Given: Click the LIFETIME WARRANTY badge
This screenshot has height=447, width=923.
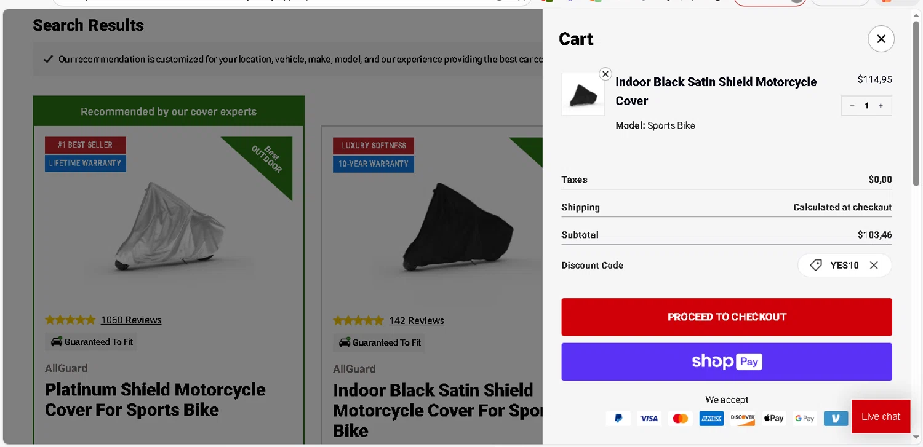Looking at the screenshot, I should tap(86, 163).
